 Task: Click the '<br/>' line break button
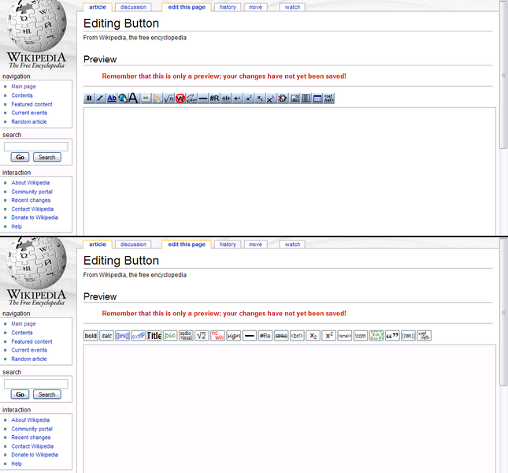[x=297, y=336]
